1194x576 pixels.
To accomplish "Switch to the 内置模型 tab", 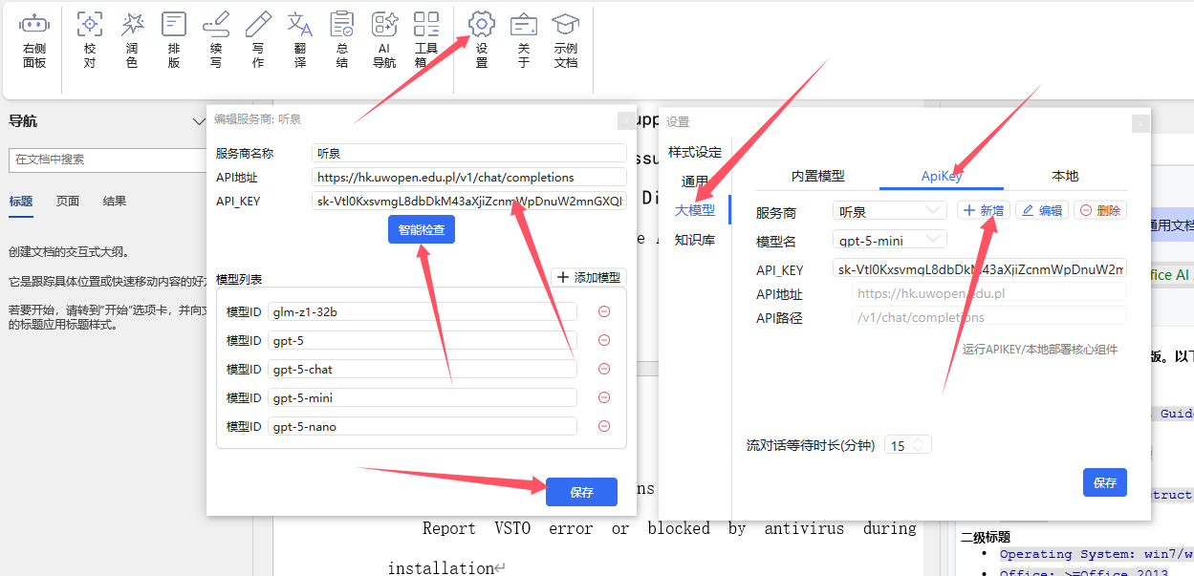I will point(817,176).
